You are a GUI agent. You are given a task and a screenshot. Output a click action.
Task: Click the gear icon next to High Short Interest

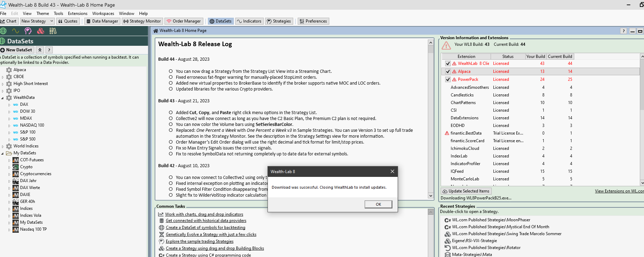tap(9, 84)
